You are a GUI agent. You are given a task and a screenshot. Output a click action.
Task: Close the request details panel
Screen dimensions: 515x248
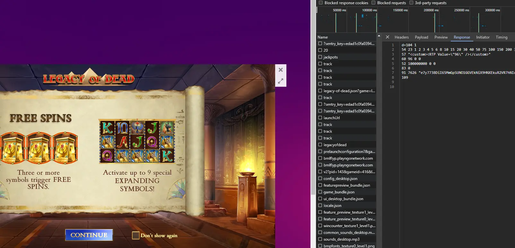pos(388,37)
